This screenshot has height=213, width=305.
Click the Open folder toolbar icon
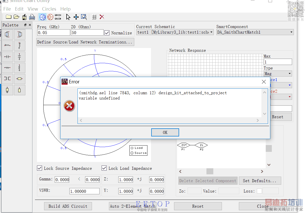point(16,17)
